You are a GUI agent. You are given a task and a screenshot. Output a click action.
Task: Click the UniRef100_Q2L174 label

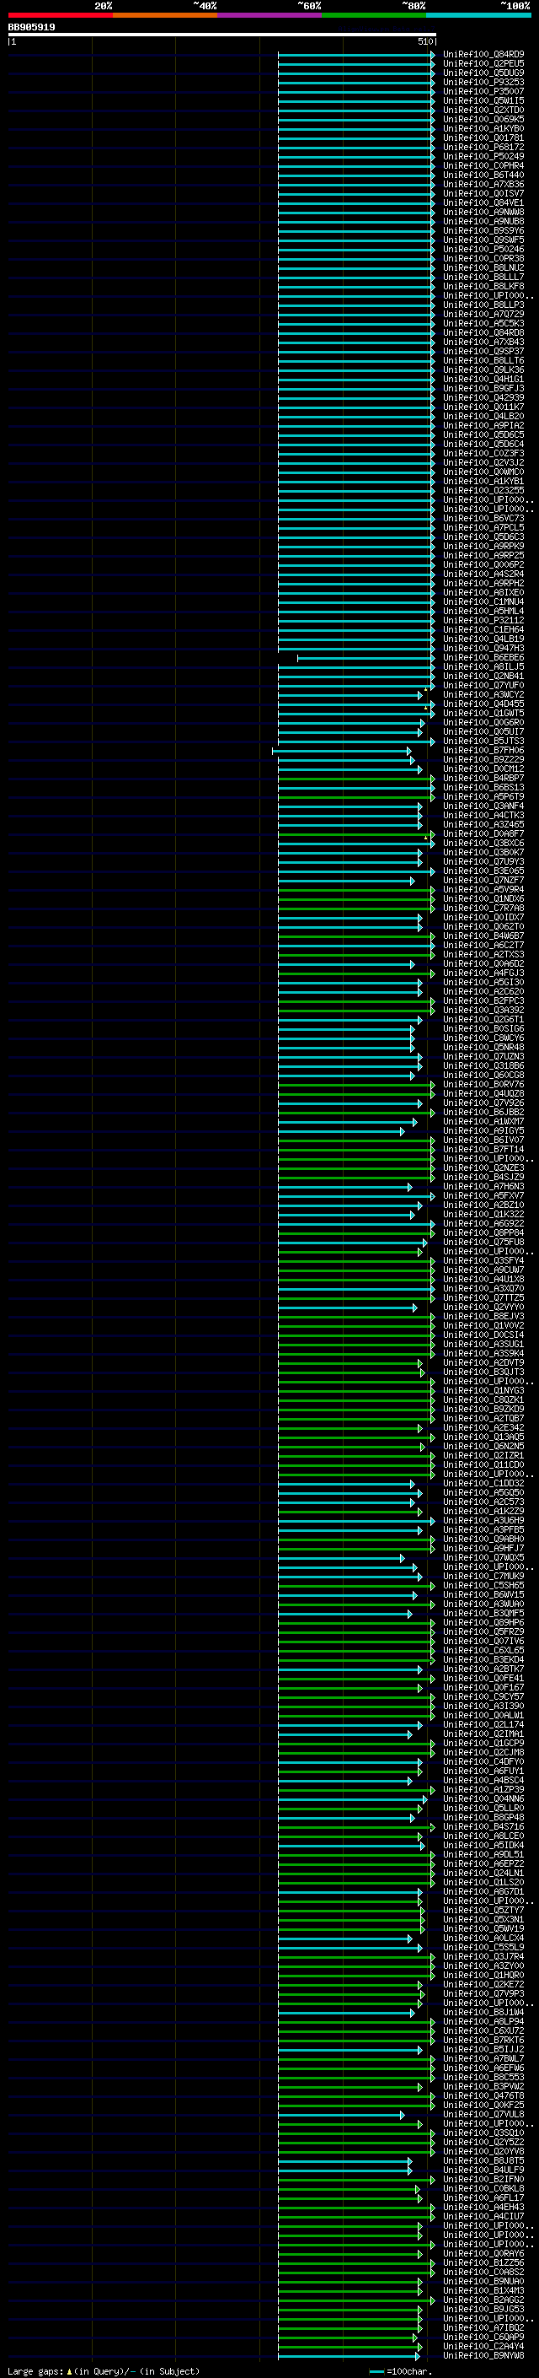tap(483, 1724)
